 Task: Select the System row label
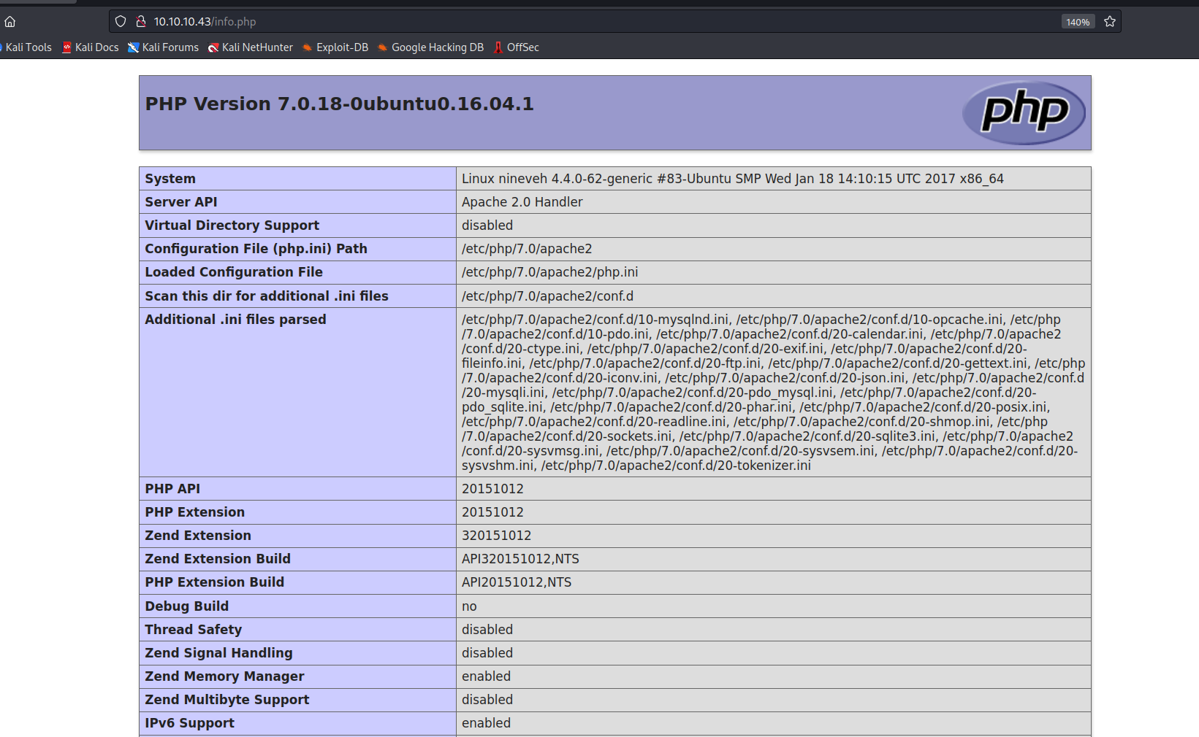170,179
